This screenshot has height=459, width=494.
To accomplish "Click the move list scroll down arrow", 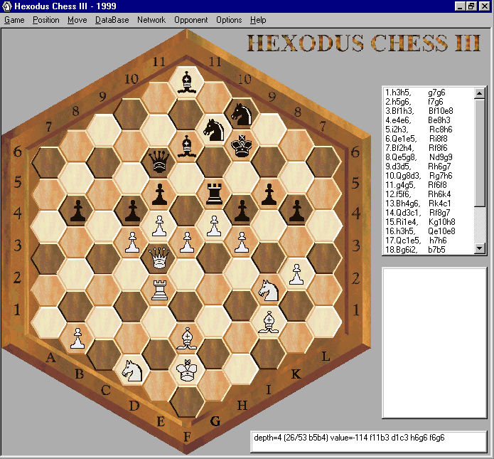I will [480, 248].
